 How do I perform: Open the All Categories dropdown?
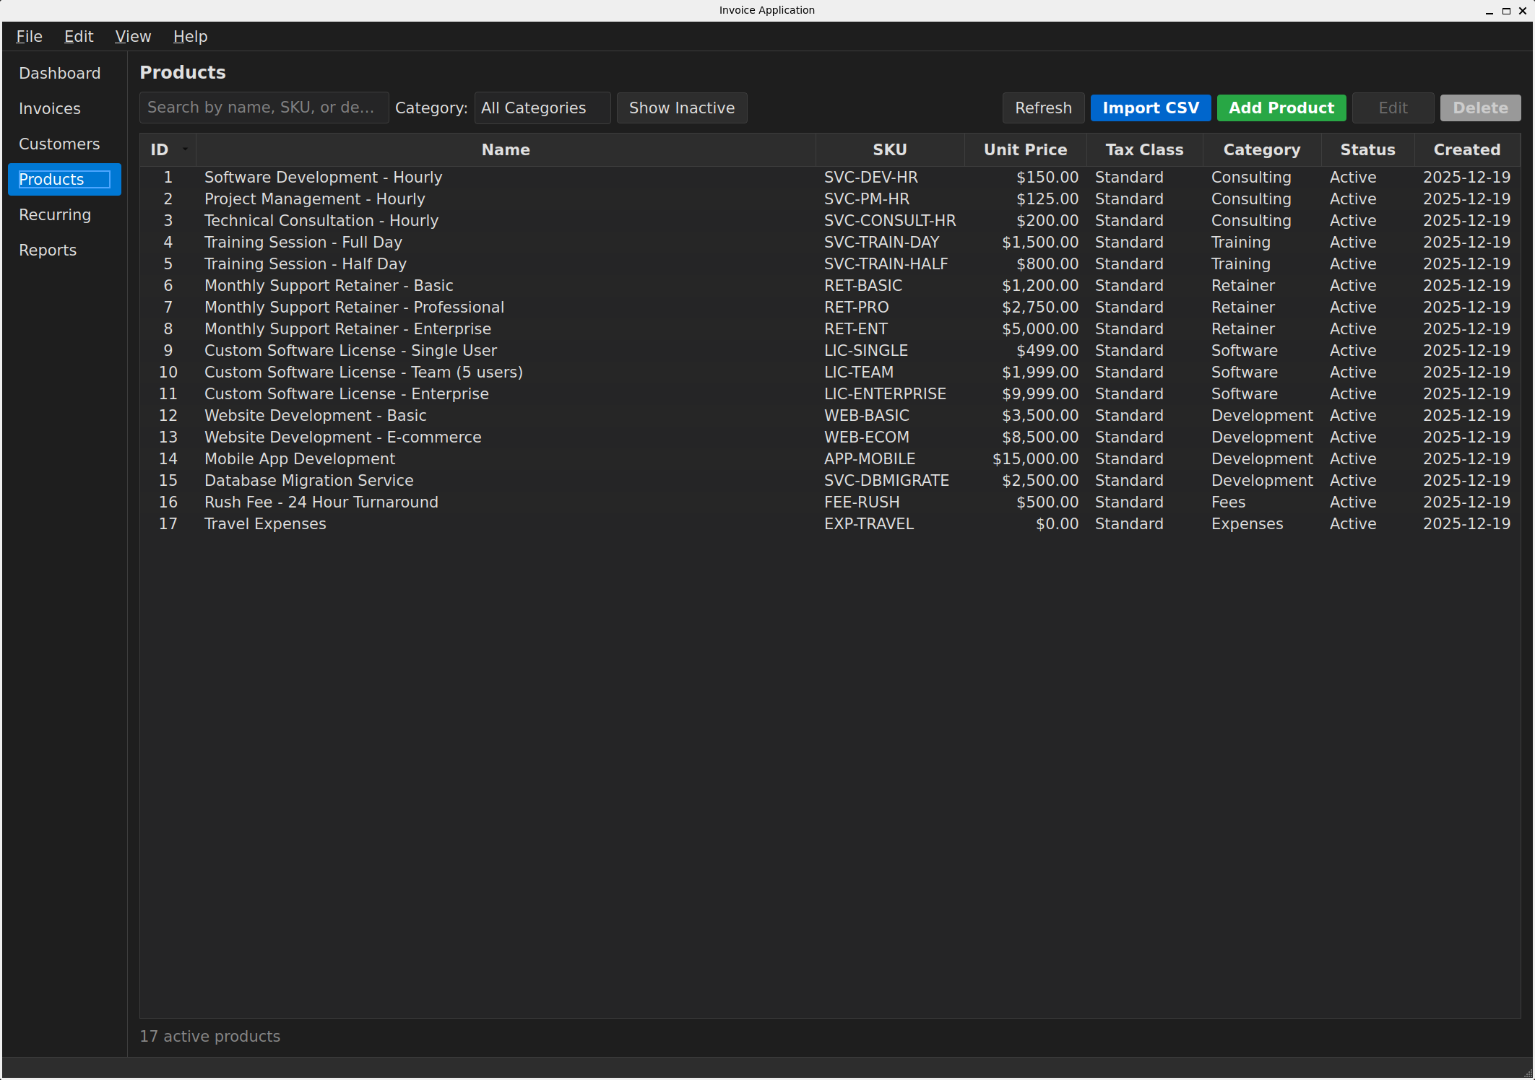coord(542,108)
